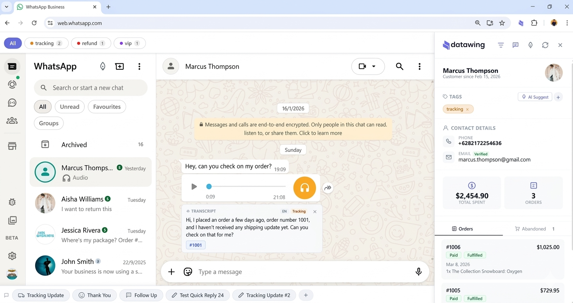Screen dimensions: 573x303
Task: Insert the Tracking Update quick reply
Action: pyautogui.click(x=41, y=295)
